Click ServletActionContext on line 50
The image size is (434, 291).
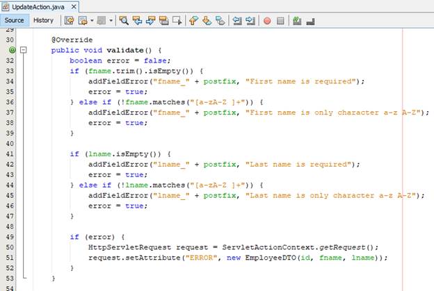click(268, 247)
